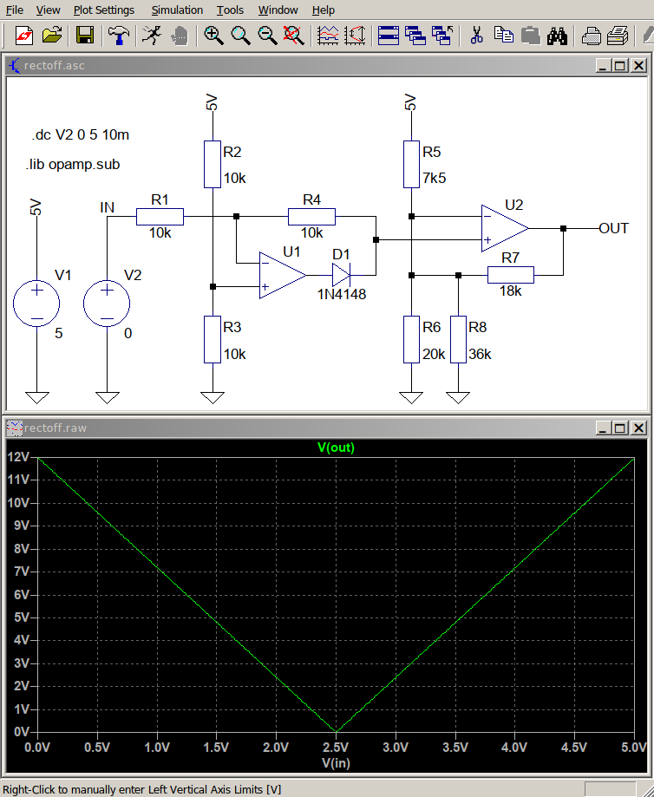Click the OUT net label
654x797 pixels.
click(614, 228)
